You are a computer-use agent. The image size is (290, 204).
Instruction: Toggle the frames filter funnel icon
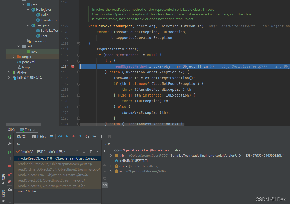91,151
